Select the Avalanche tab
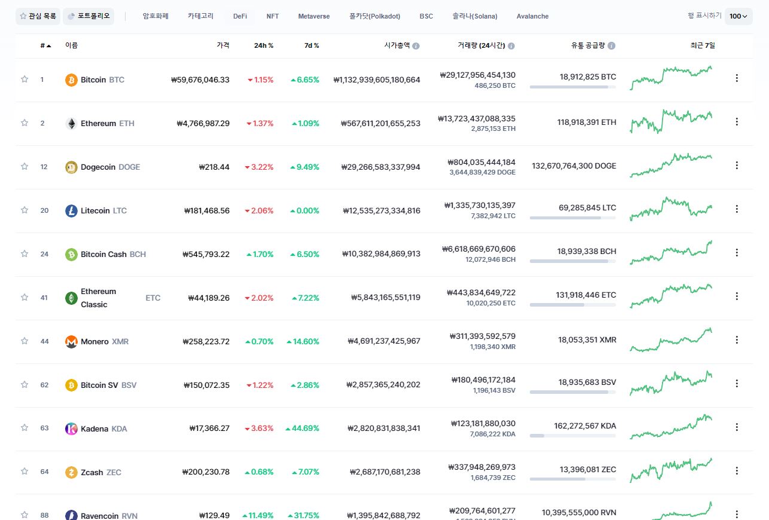The width and height of the screenshot is (769, 520). 532,16
